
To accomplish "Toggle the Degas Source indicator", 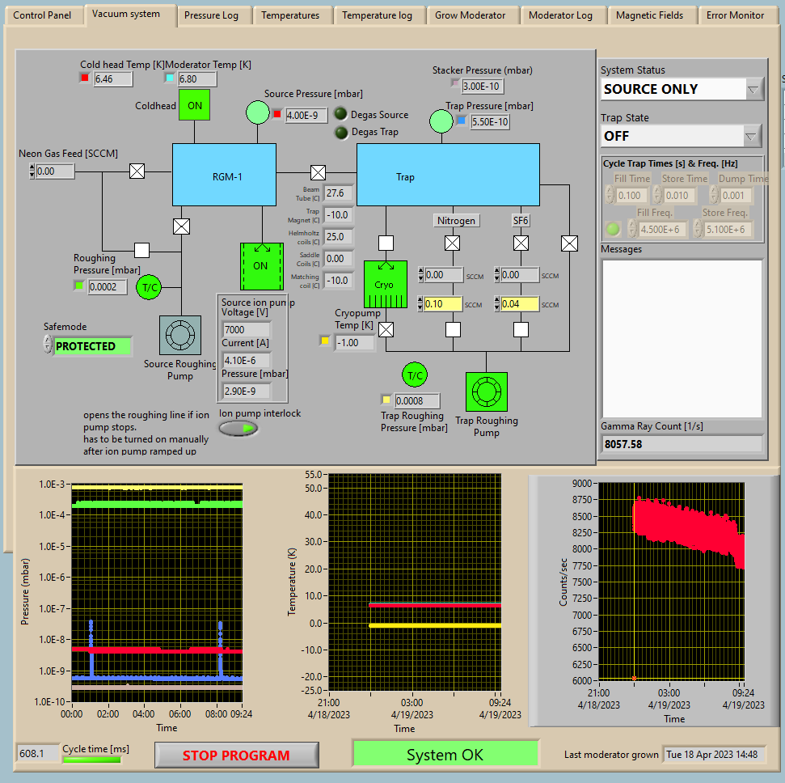I will (340, 114).
